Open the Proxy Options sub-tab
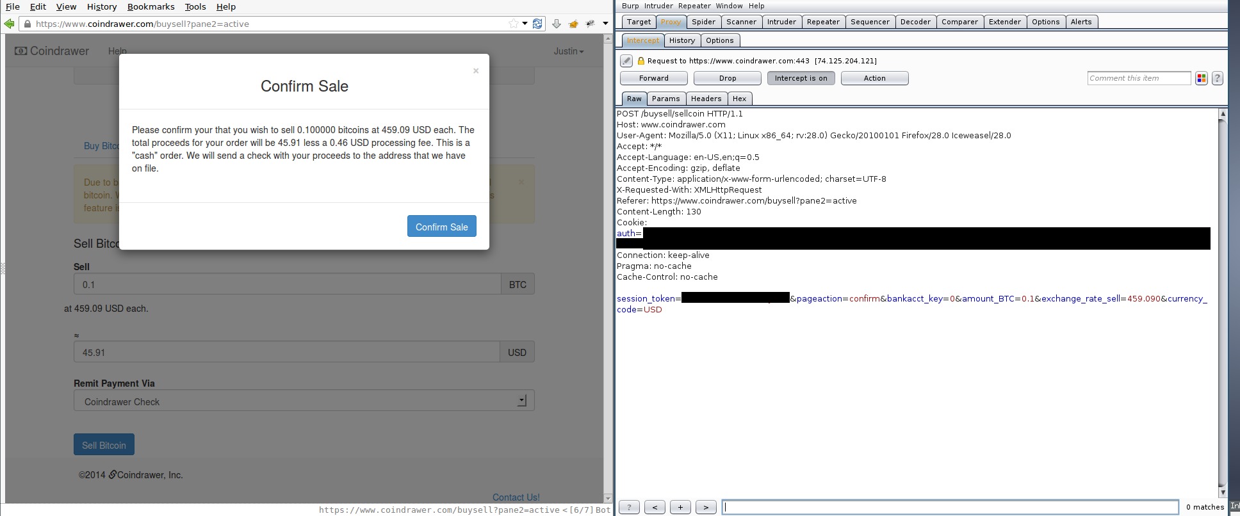This screenshot has width=1240, height=516. (x=720, y=40)
